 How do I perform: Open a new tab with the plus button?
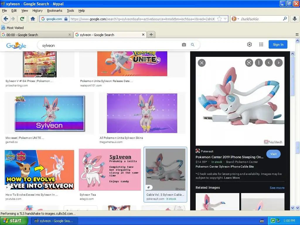pos(151,35)
